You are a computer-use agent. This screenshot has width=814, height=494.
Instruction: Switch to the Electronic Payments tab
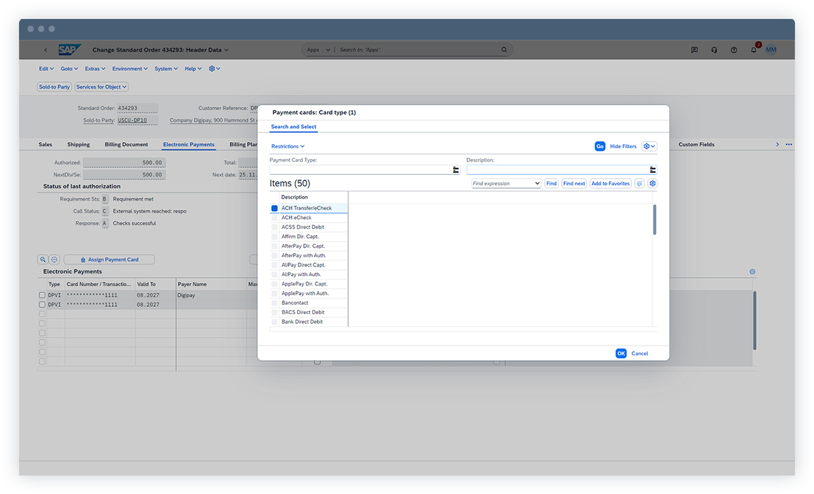pos(188,144)
